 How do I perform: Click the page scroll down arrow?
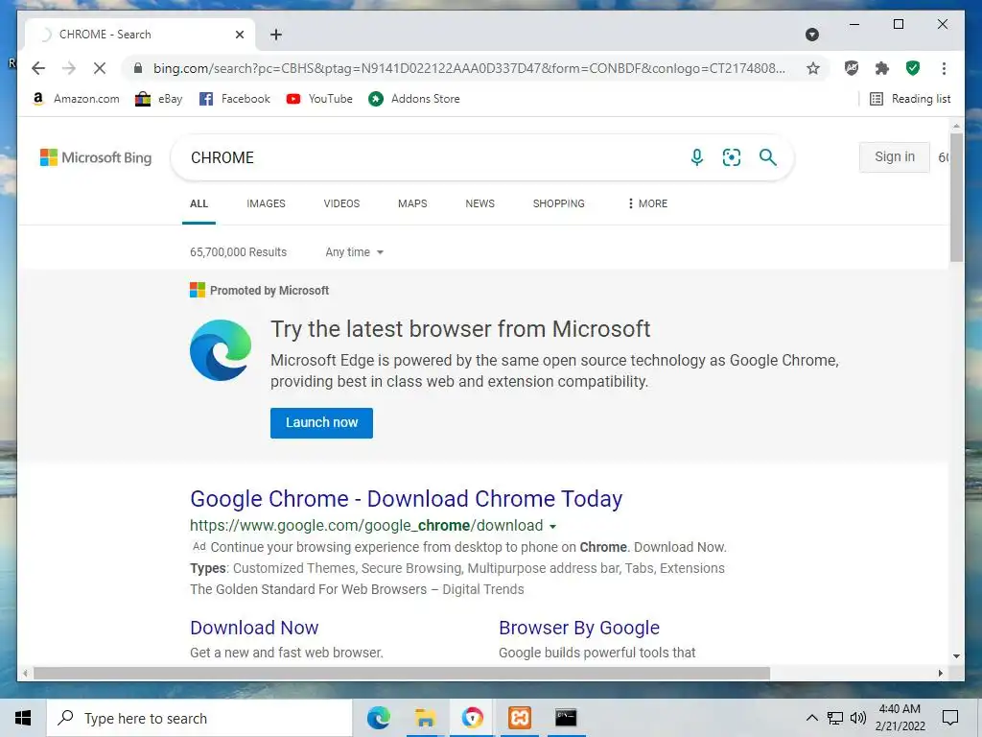[956, 656]
